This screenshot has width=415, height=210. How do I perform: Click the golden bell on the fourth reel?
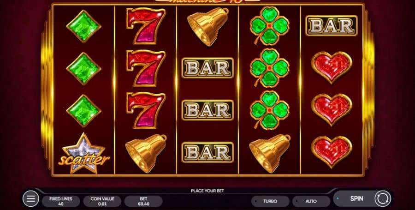tap(270, 153)
